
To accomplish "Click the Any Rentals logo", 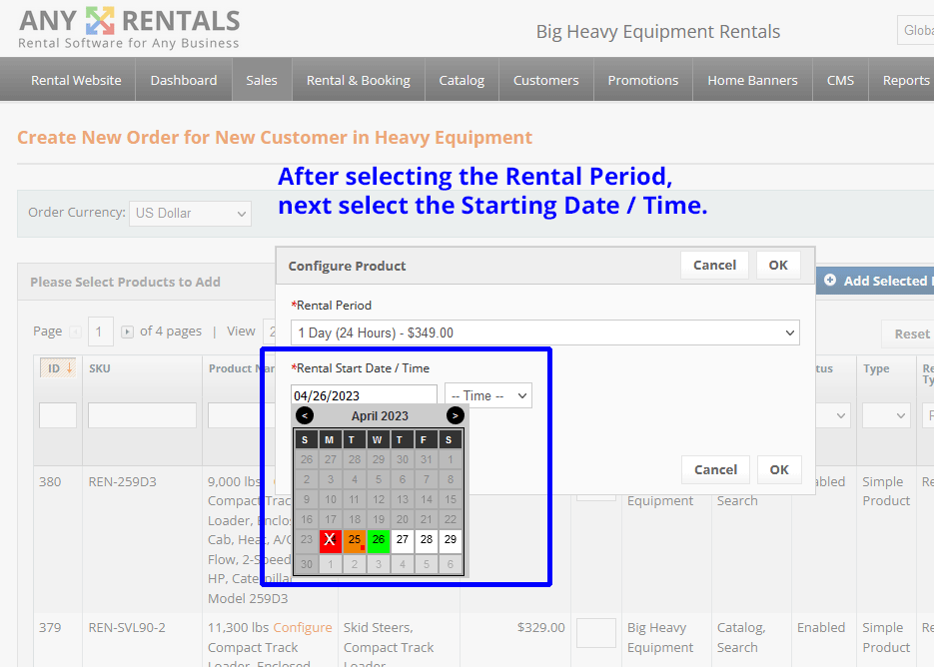I will (x=129, y=29).
